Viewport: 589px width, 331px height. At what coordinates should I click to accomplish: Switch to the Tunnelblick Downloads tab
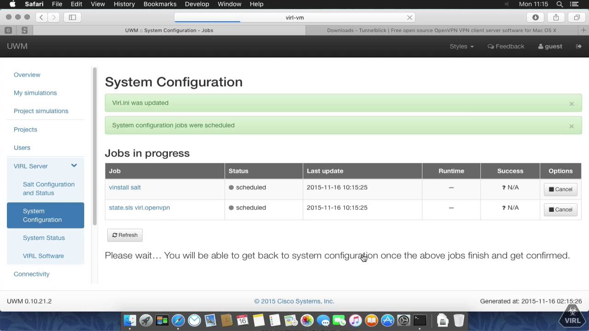442,30
